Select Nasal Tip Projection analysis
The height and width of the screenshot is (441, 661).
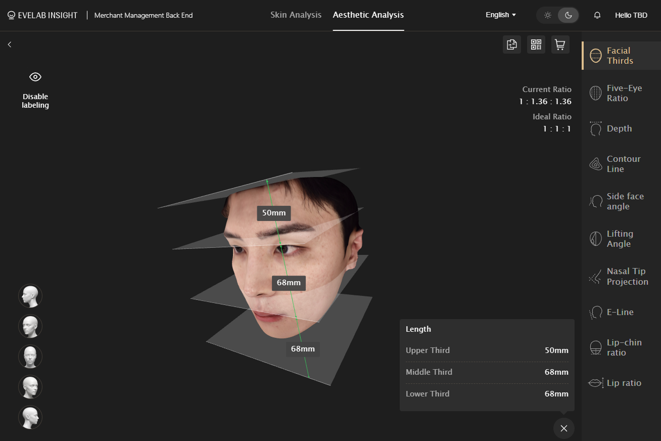(x=621, y=277)
